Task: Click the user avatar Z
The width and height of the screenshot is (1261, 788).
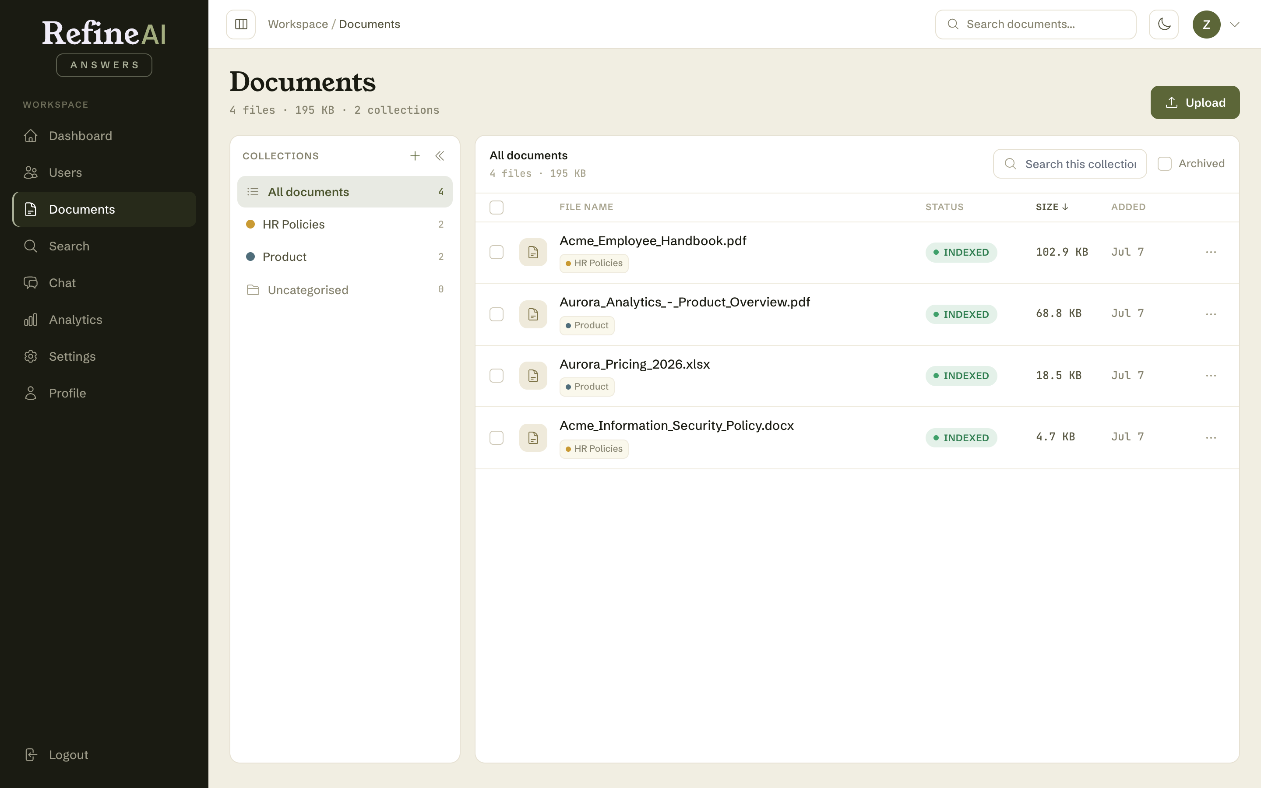Action: [1206, 25]
